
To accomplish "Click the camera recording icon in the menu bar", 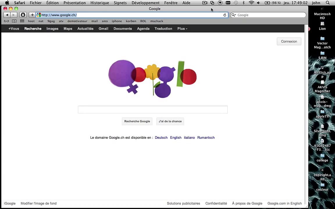I will tap(205, 3).
